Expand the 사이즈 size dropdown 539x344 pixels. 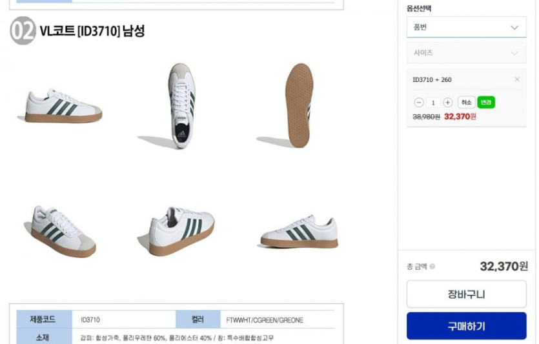466,53
